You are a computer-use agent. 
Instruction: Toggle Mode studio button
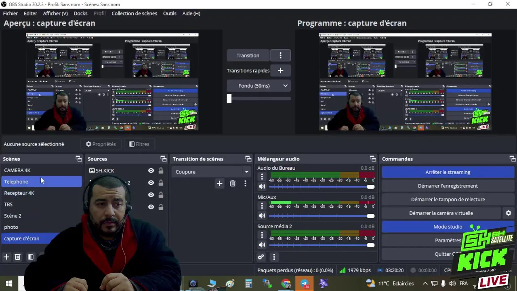pyautogui.click(x=448, y=227)
